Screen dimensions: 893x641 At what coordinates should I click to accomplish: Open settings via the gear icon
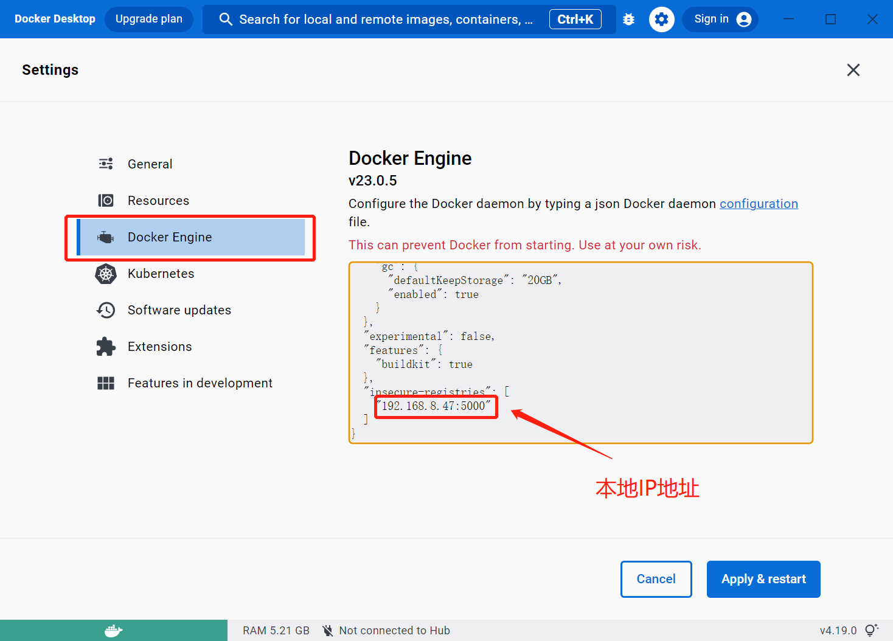pos(661,19)
